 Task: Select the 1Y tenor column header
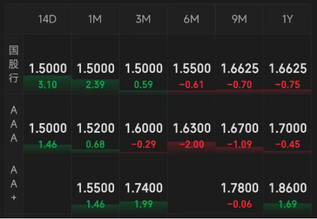[287, 19]
